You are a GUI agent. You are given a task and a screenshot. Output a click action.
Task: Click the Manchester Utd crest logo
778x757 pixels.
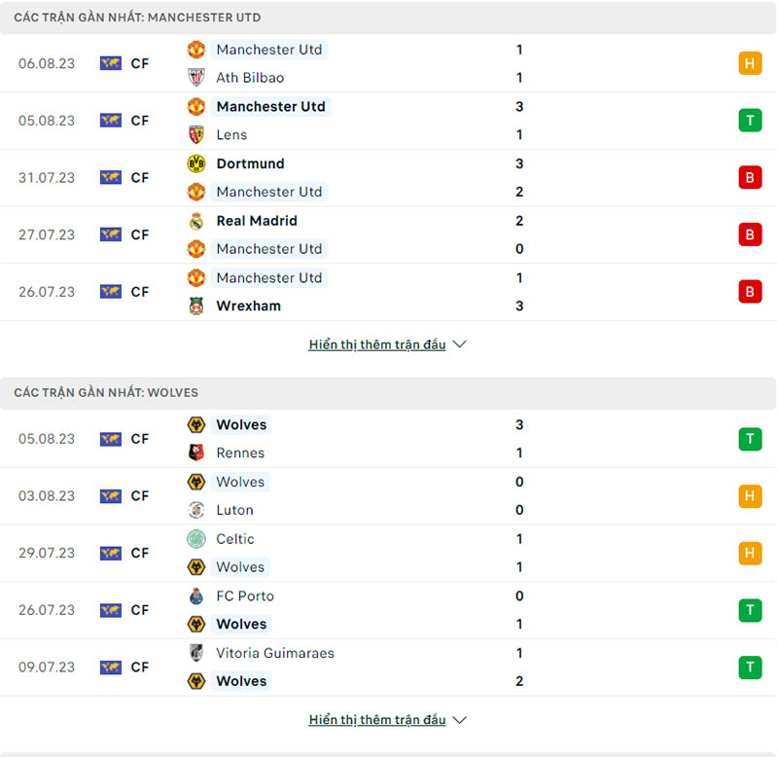click(196, 49)
